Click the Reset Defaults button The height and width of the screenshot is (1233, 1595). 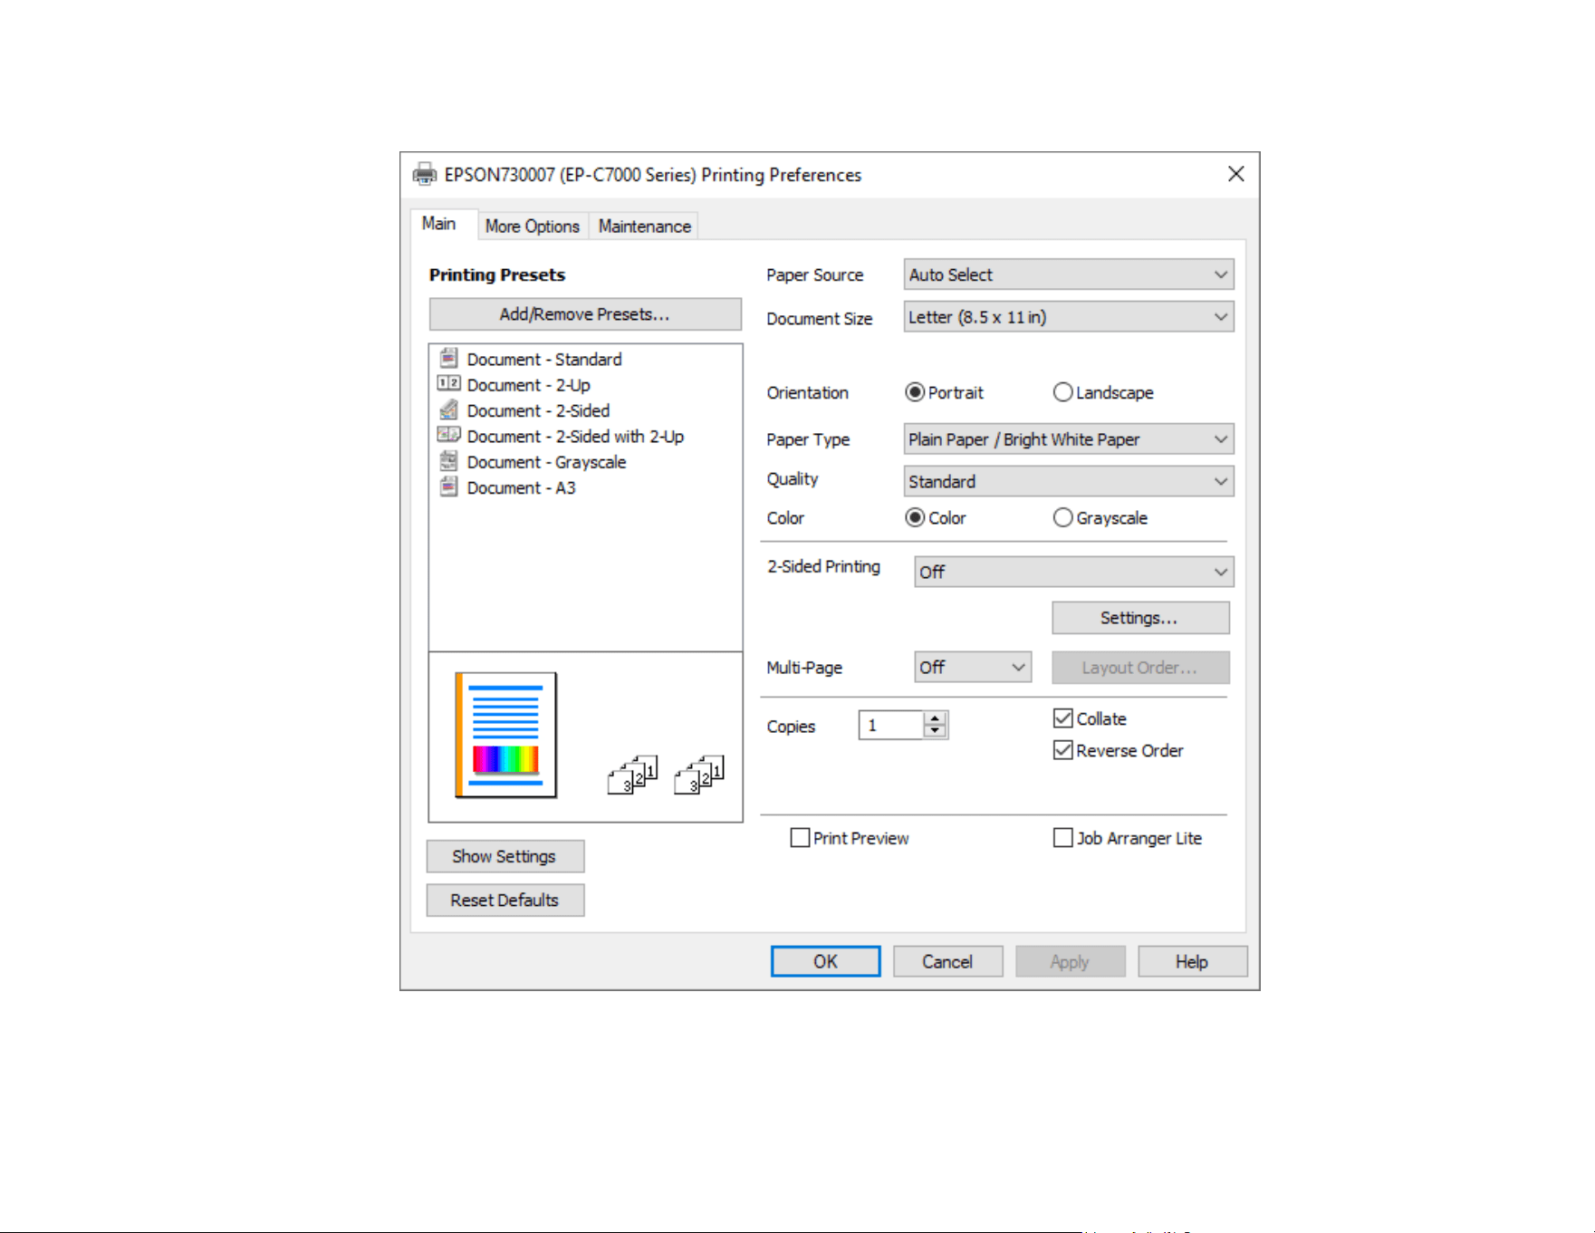(x=505, y=901)
